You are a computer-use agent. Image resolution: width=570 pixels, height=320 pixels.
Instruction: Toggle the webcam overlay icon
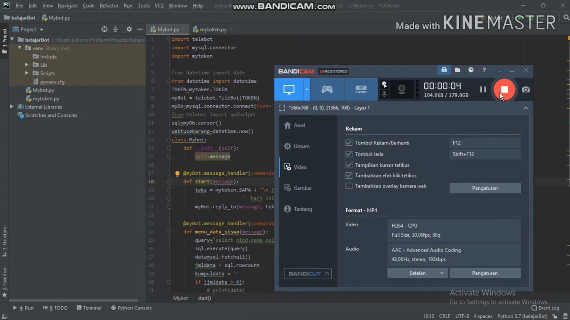[402, 89]
